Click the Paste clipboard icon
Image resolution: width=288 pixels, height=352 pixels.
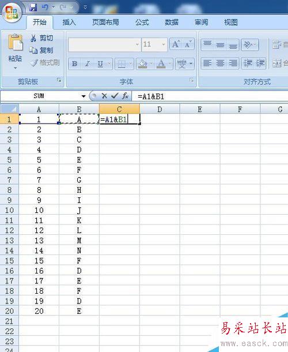[x=15, y=42]
